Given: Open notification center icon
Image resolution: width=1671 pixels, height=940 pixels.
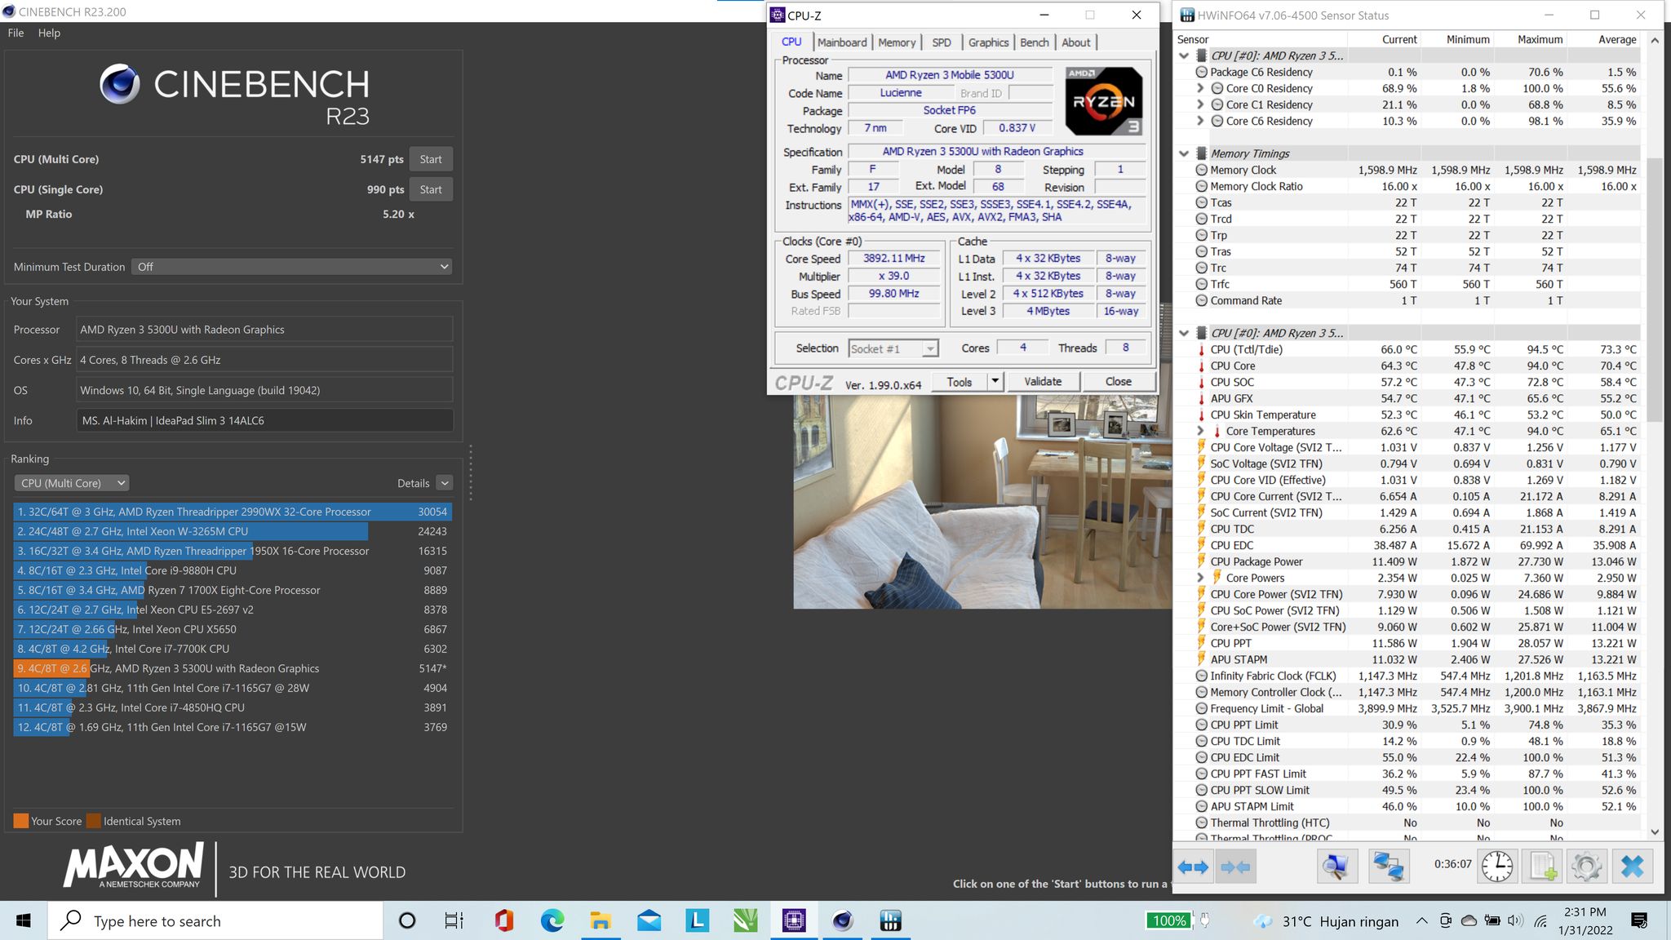Looking at the screenshot, I should tap(1638, 920).
